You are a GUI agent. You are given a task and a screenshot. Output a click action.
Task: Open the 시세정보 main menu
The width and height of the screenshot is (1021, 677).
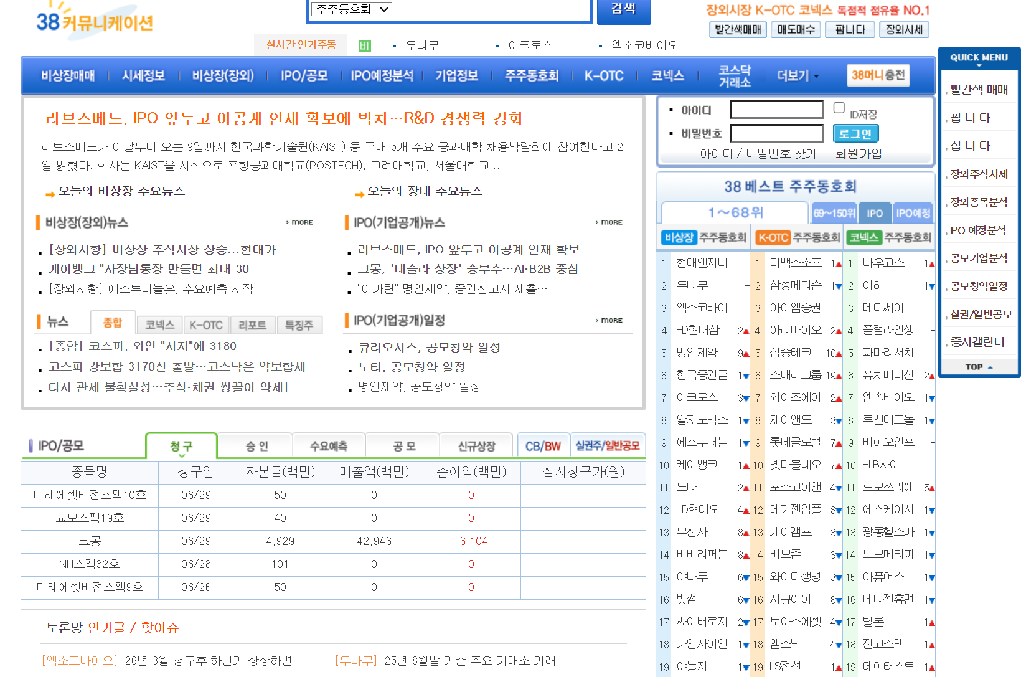143,76
